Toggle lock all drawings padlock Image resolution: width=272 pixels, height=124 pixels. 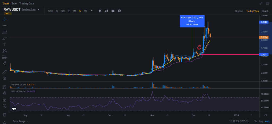5,100
